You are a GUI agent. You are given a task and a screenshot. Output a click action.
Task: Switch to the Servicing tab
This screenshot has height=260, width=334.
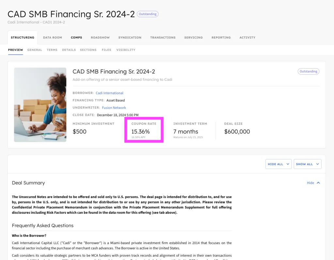coord(193,38)
